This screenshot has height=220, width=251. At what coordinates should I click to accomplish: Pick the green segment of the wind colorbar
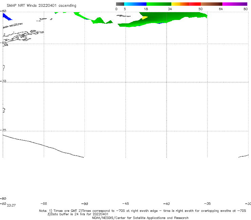point(159,4)
